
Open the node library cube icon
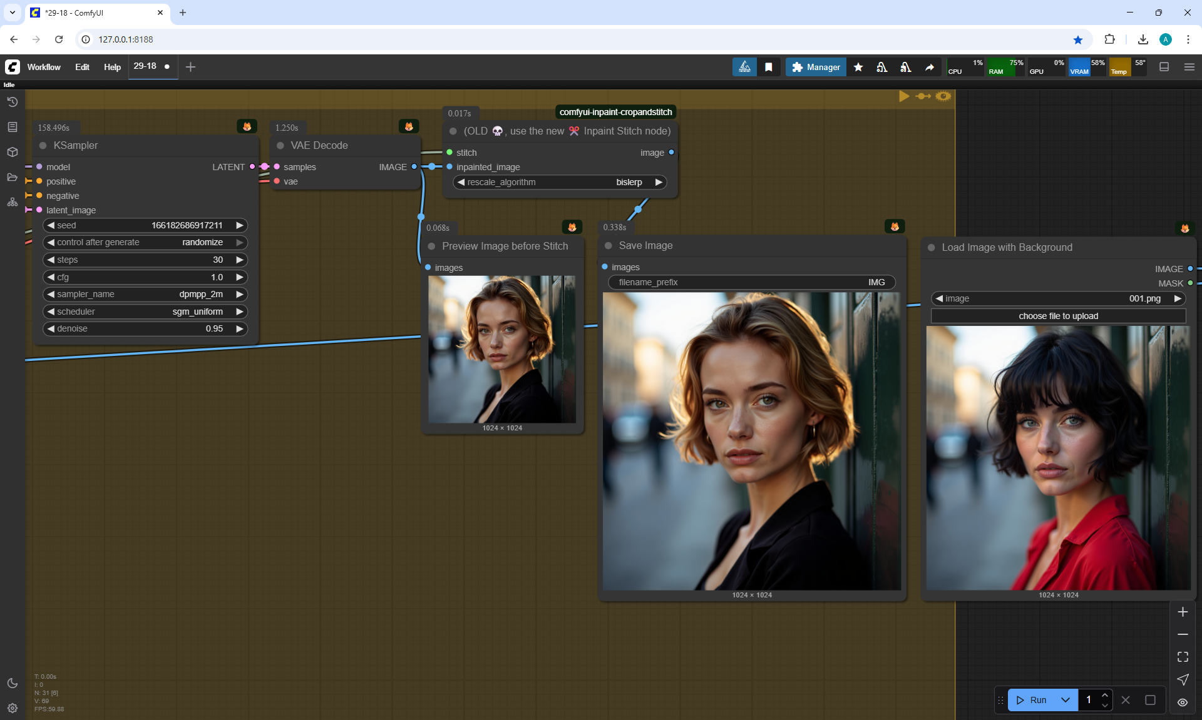(x=12, y=152)
